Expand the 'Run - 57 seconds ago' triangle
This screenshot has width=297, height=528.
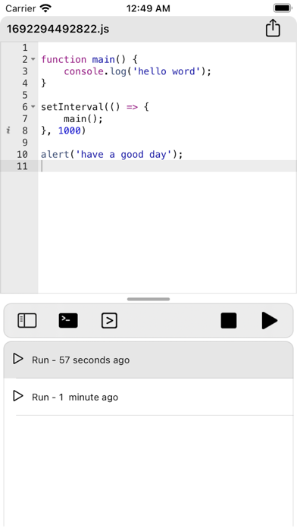coord(18,359)
